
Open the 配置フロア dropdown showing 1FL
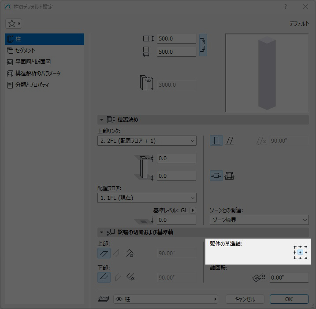(147, 198)
